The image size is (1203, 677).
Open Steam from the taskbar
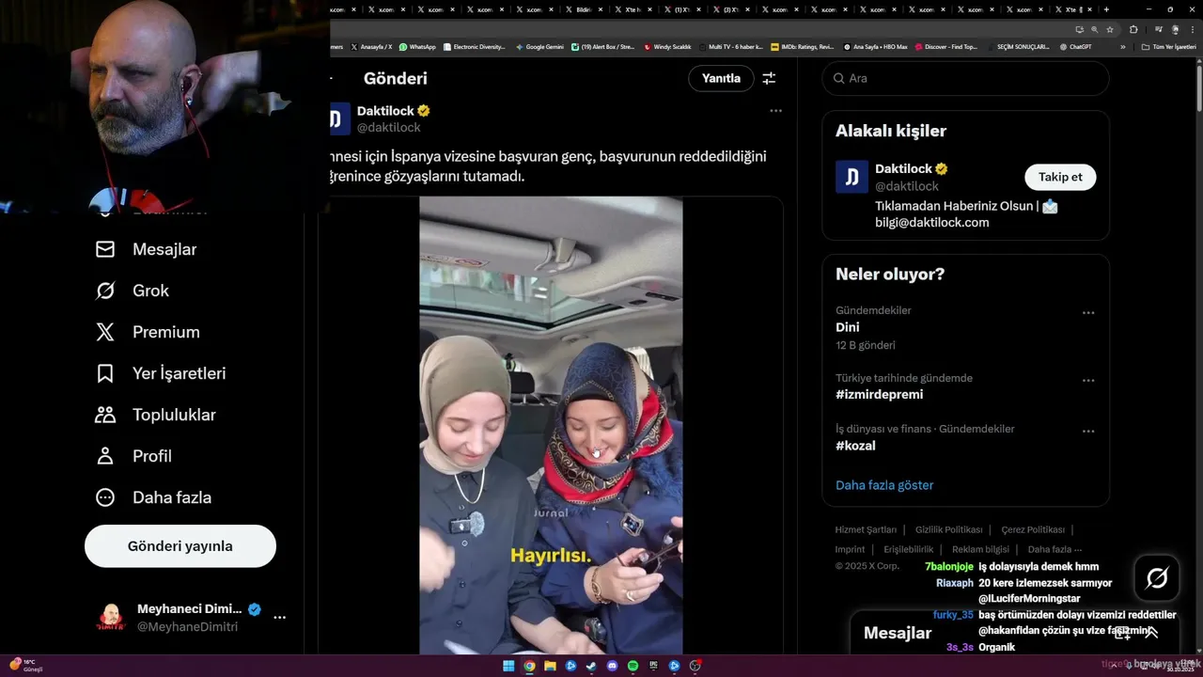(x=591, y=666)
